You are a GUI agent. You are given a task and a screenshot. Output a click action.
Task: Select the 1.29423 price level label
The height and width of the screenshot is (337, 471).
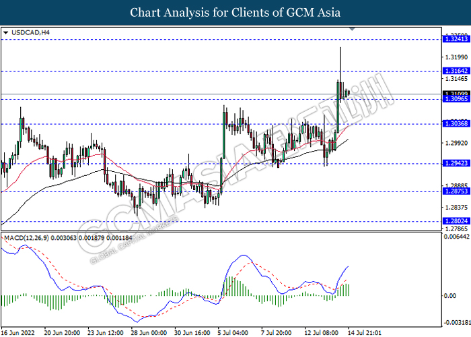456,163
